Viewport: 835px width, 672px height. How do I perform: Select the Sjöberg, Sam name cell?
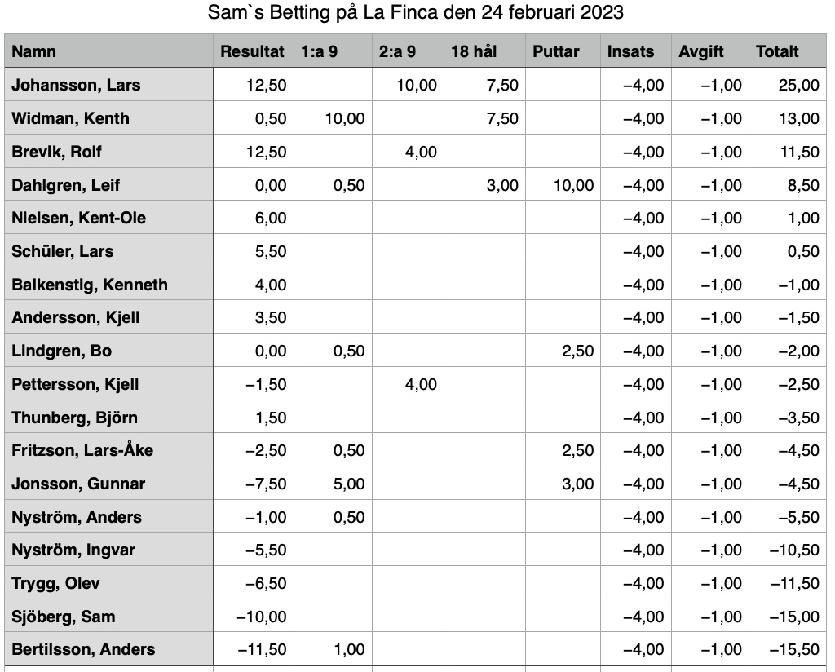point(108,616)
